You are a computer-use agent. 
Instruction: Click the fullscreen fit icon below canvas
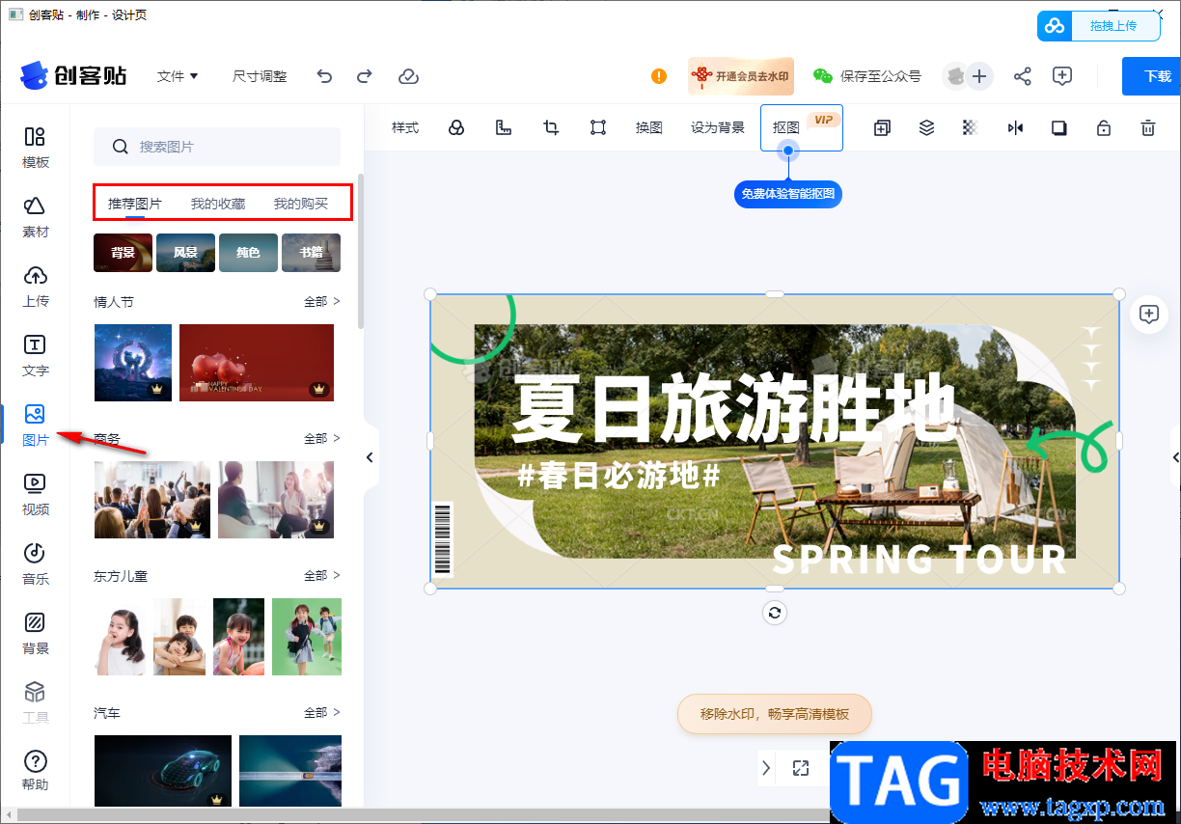[800, 768]
